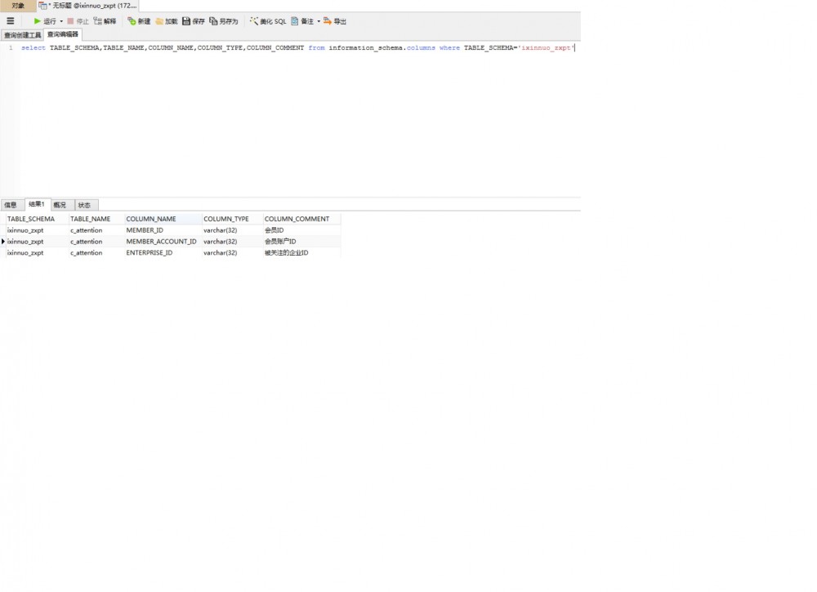Select the MEMBER_ACCOUNT_ID cell
Image resolution: width=817 pixels, height=592 pixels.
click(x=163, y=242)
